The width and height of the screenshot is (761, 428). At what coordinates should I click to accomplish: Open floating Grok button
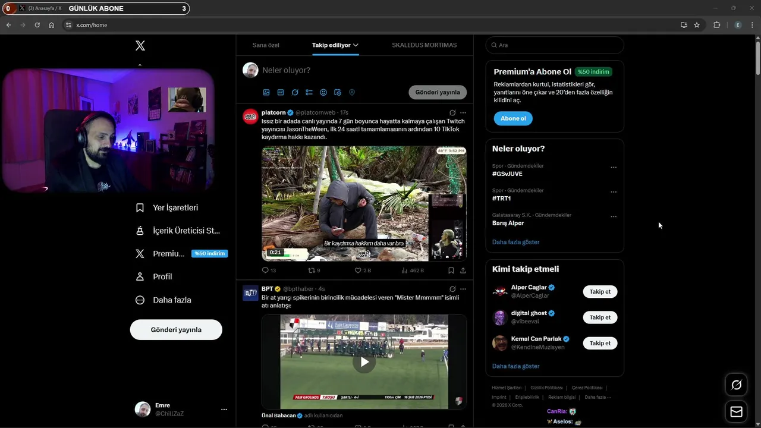[x=736, y=385]
